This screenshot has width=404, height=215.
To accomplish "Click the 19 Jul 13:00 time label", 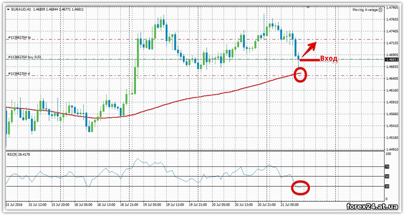I will click(175, 204).
